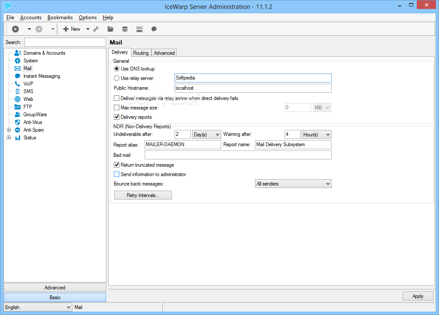Click the Apply button
439x315 pixels.
pyautogui.click(x=418, y=296)
